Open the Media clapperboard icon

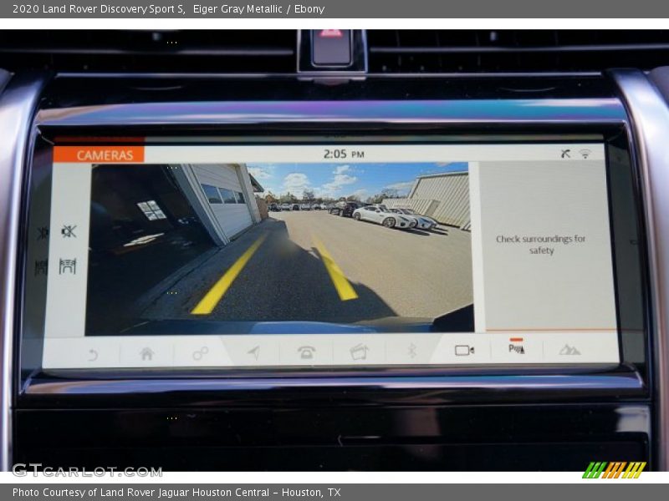click(359, 352)
